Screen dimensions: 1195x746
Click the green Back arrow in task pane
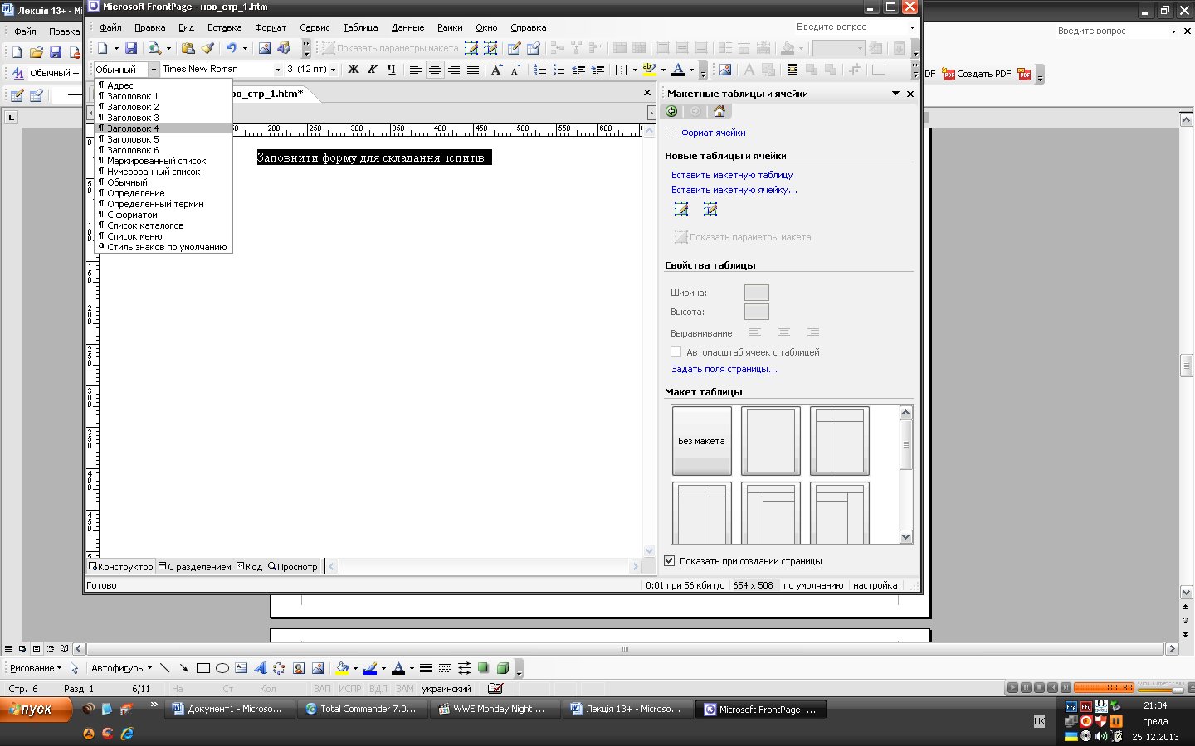click(671, 111)
